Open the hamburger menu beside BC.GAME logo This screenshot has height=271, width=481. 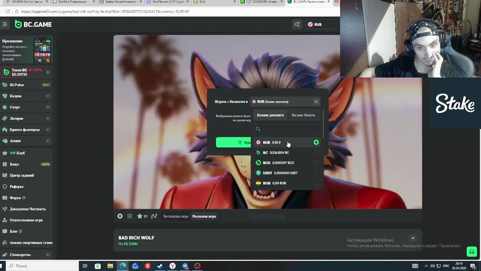[x=5, y=24]
